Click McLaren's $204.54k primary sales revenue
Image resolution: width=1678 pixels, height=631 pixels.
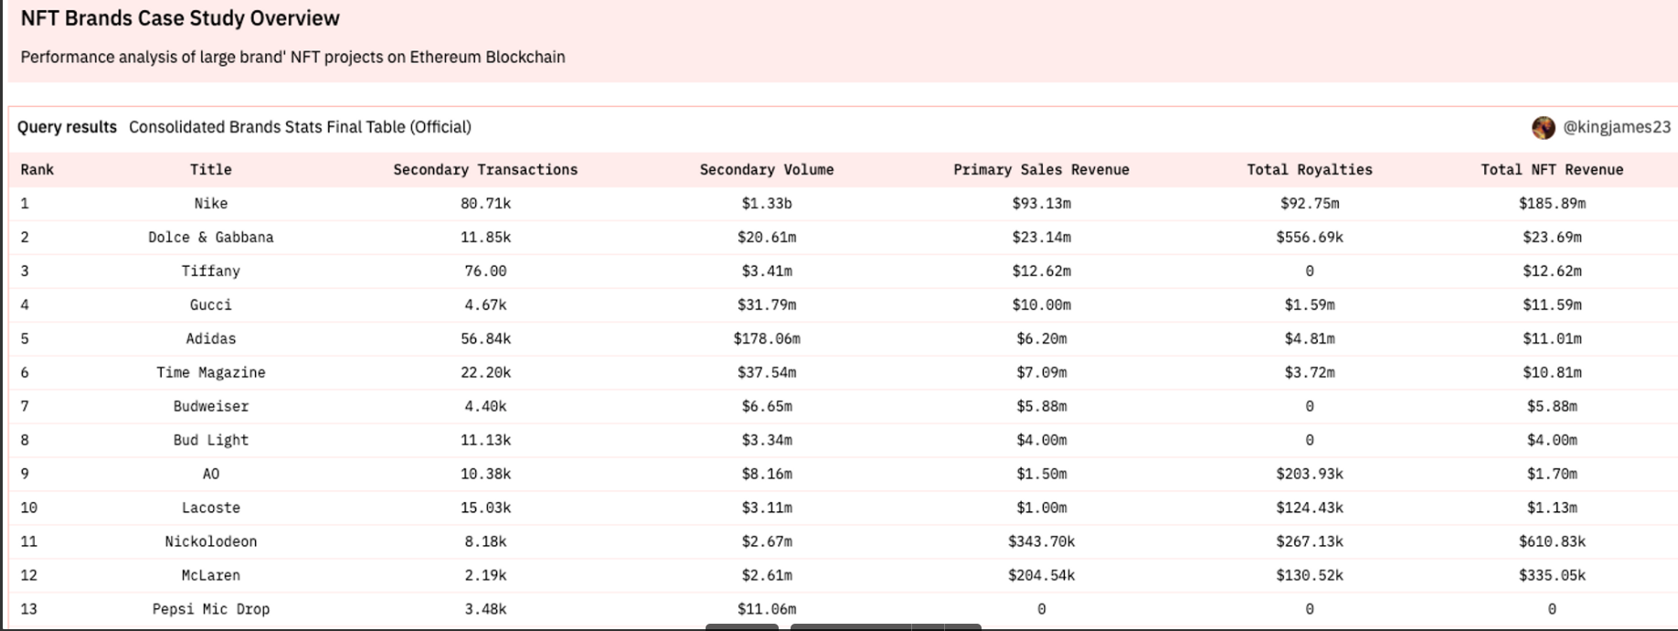tap(1041, 575)
